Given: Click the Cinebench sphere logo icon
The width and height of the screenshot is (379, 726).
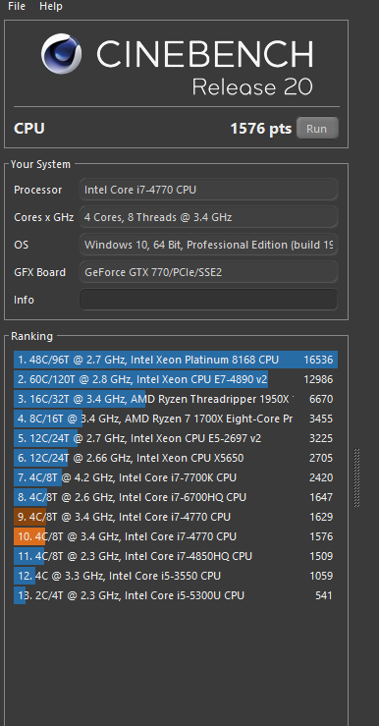Looking at the screenshot, I should click(61, 53).
